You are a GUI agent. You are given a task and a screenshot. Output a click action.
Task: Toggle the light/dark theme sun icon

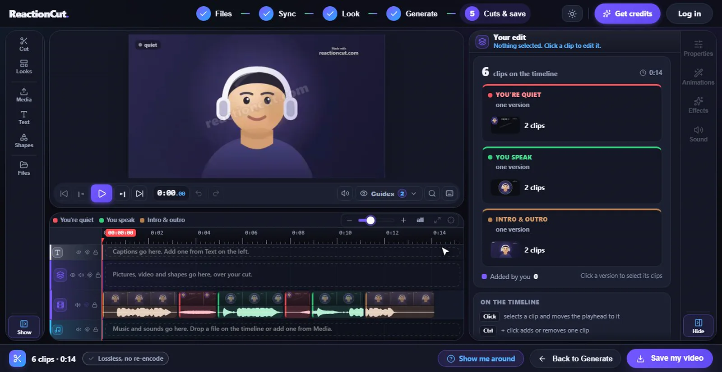coord(572,14)
